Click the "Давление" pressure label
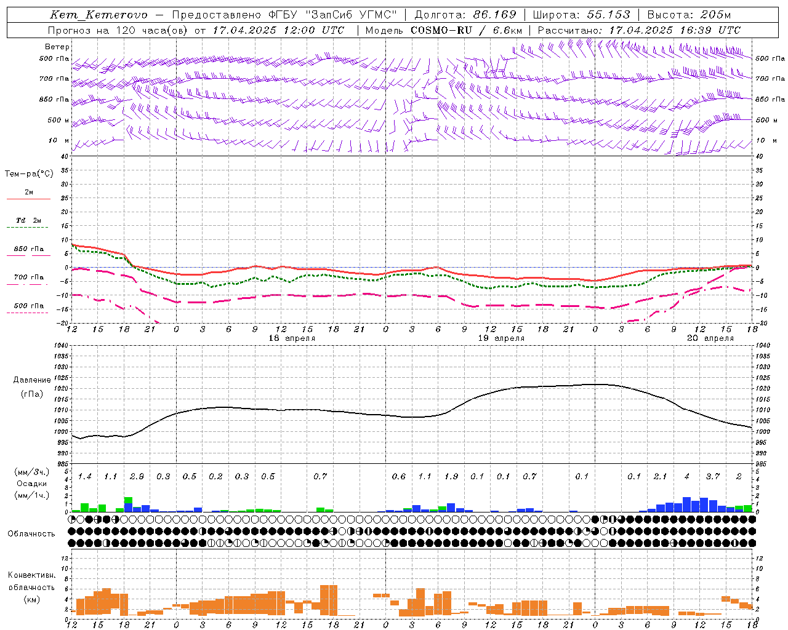The height and width of the screenshot is (630, 788). point(32,380)
